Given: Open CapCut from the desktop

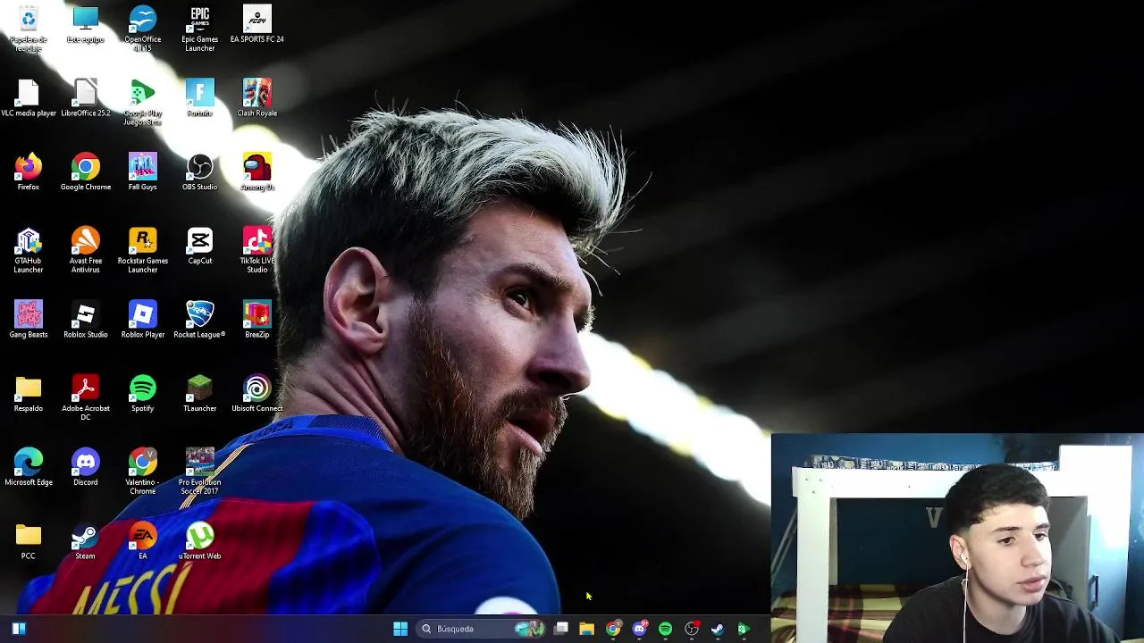Looking at the screenshot, I should (200, 246).
